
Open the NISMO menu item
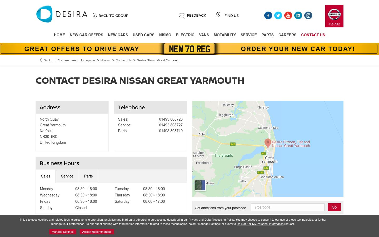pyautogui.click(x=165, y=35)
